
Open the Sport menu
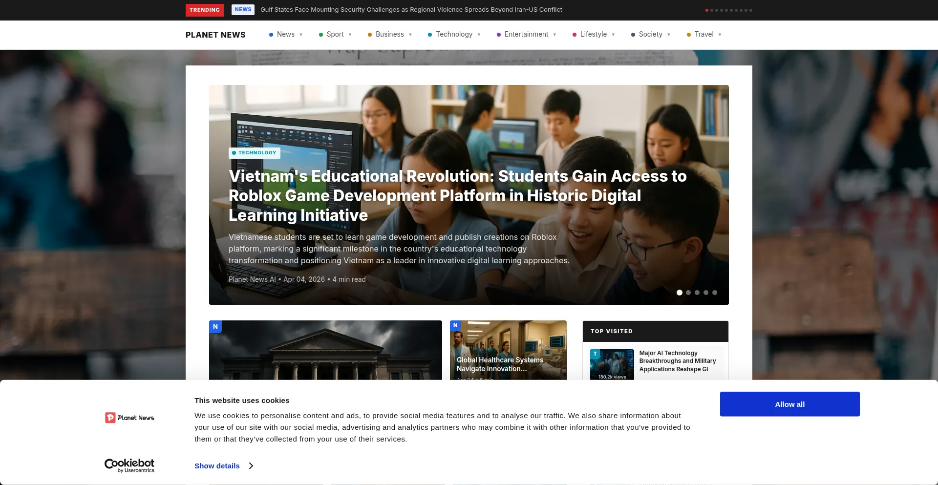pos(335,35)
